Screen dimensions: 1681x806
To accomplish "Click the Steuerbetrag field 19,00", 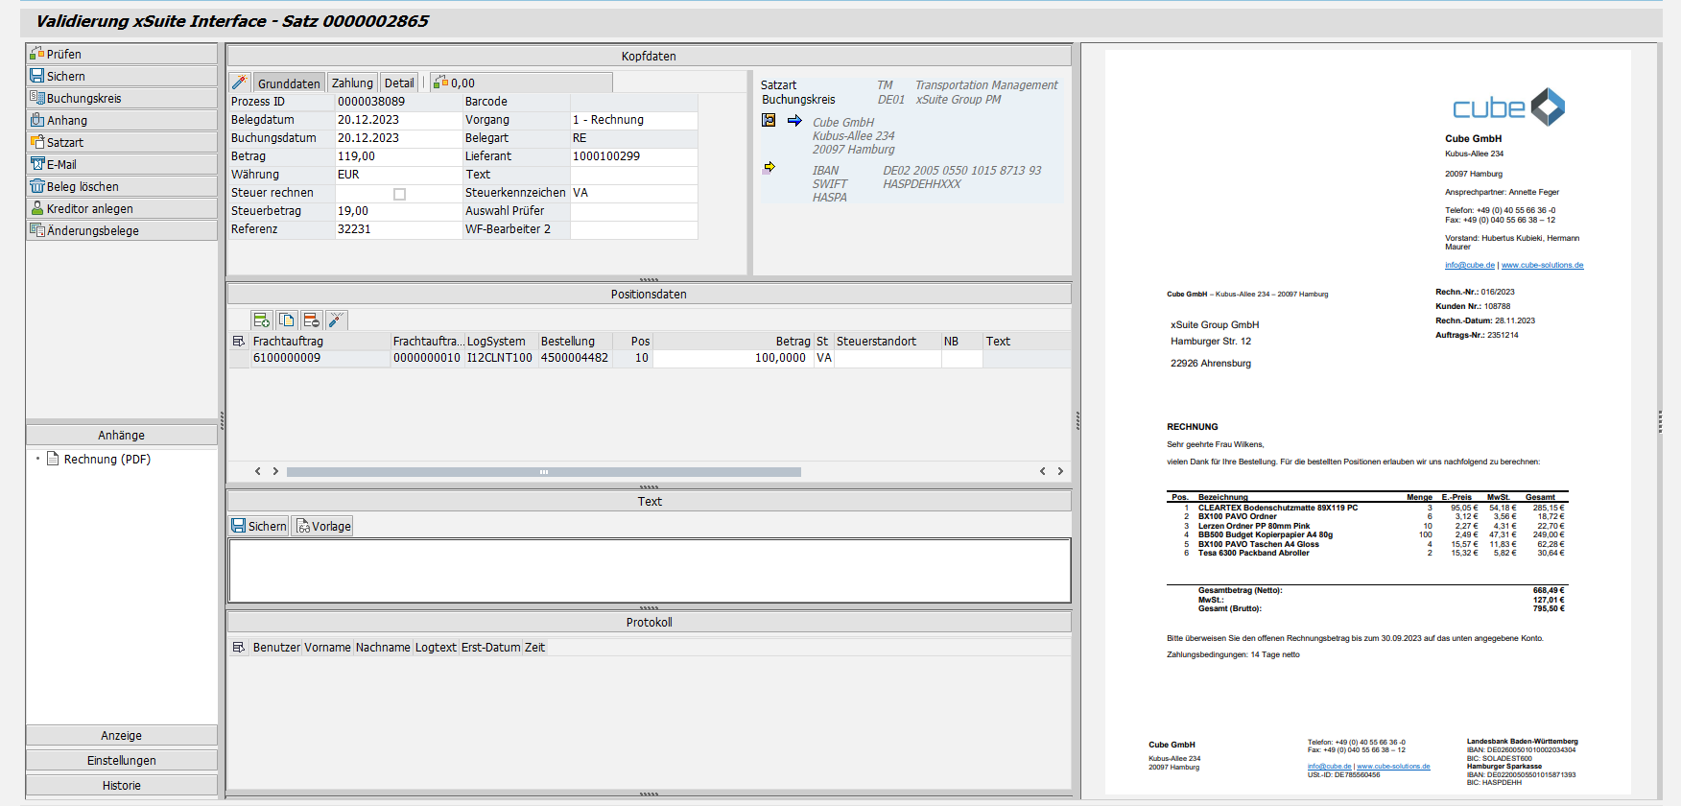I will 398,211.
